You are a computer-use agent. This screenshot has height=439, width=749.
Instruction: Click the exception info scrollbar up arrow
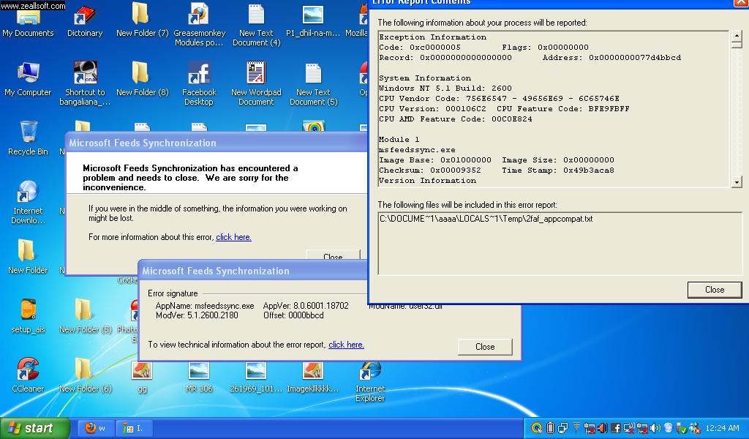click(x=737, y=36)
